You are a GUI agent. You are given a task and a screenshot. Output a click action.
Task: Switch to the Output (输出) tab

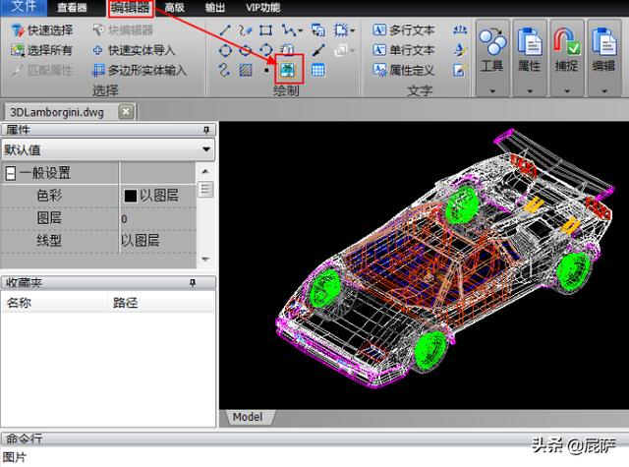click(x=214, y=8)
